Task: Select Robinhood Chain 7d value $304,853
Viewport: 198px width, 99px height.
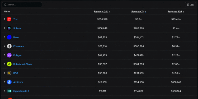Action: coord(139,64)
